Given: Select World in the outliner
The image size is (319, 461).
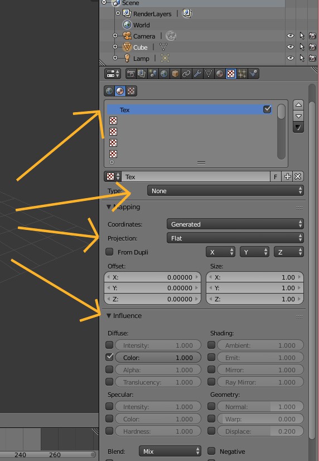Looking at the screenshot, I should coord(141,25).
